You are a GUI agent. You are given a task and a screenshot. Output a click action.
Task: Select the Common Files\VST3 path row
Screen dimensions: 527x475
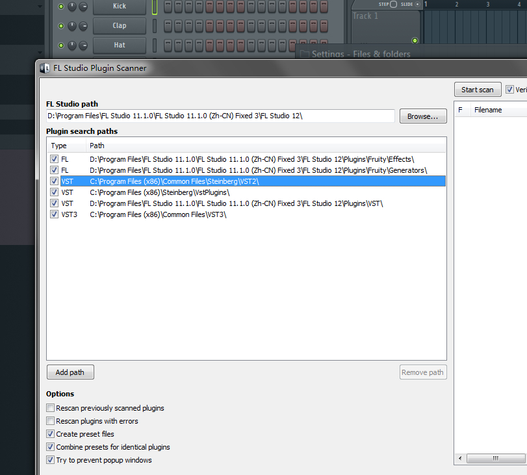pos(253,214)
